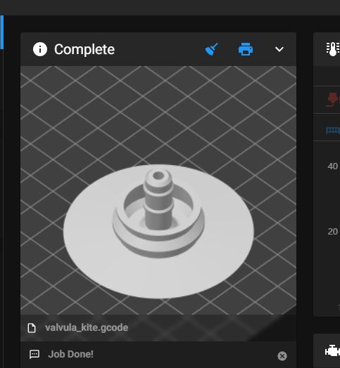Open the valvula_kite.gcode file name
Viewport: 340px width, 368px height.
point(87,328)
